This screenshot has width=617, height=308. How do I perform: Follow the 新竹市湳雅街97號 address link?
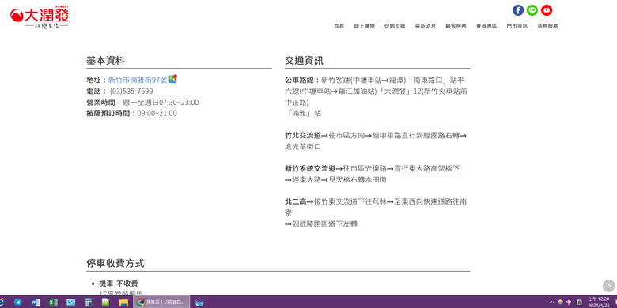click(x=138, y=80)
